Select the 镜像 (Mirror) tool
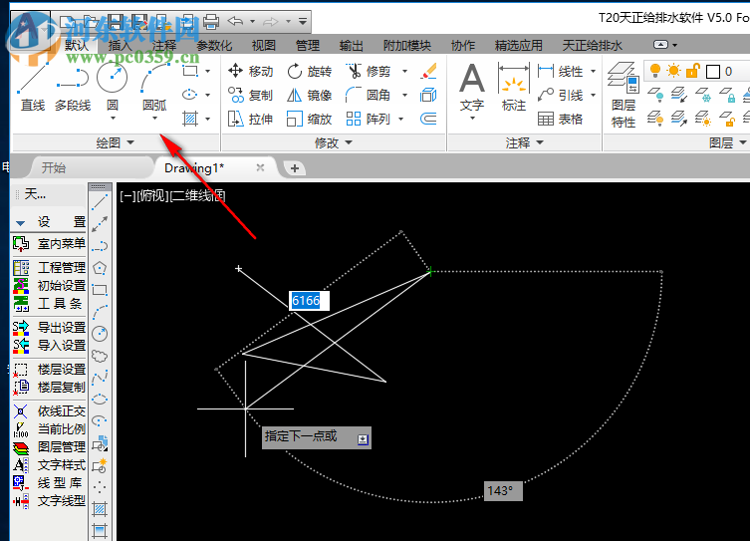The height and width of the screenshot is (541, 750). pyautogui.click(x=309, y=95)
